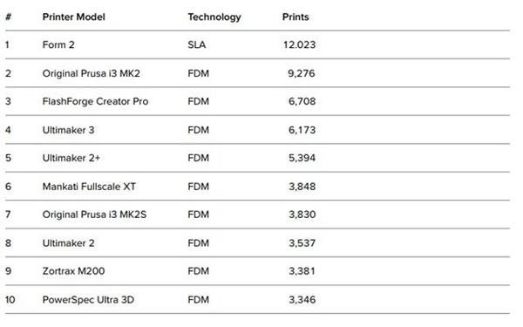The height and width of the screenshot is (327, 523).
Task: Select the Ultimaker 3 row
Action: (x=257, y=130)
